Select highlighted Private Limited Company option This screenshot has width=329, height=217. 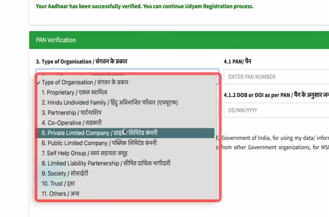pos(100,133)
